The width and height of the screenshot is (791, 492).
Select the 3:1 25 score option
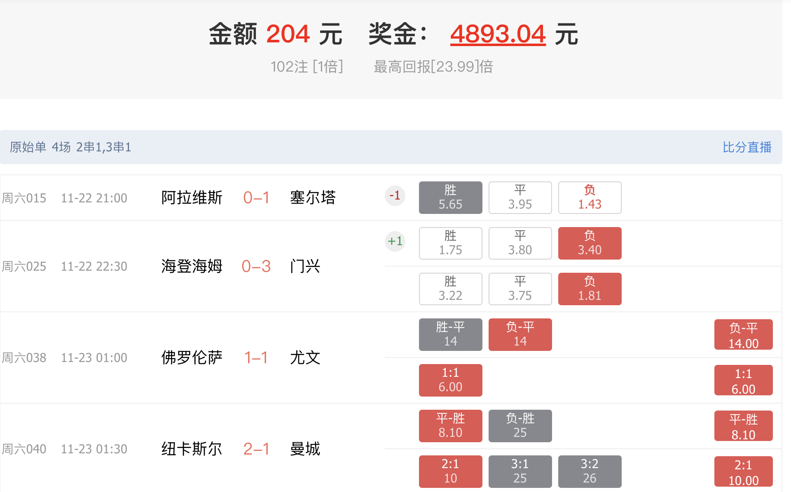click(520, 471)
